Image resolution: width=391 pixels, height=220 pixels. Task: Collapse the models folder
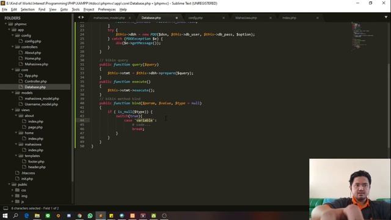(x=13, y=92)
